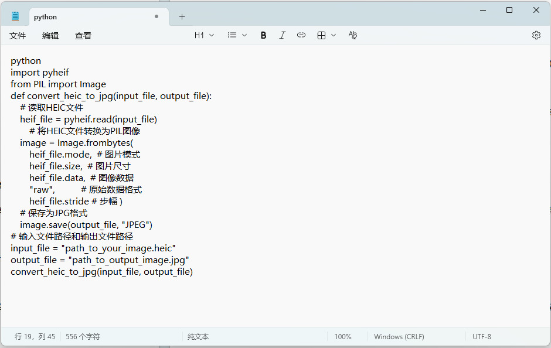Click the final 'convert_heic_to_jpg(input_file, output_file)' call
This screenshot has width=551, height=348.
101,272
